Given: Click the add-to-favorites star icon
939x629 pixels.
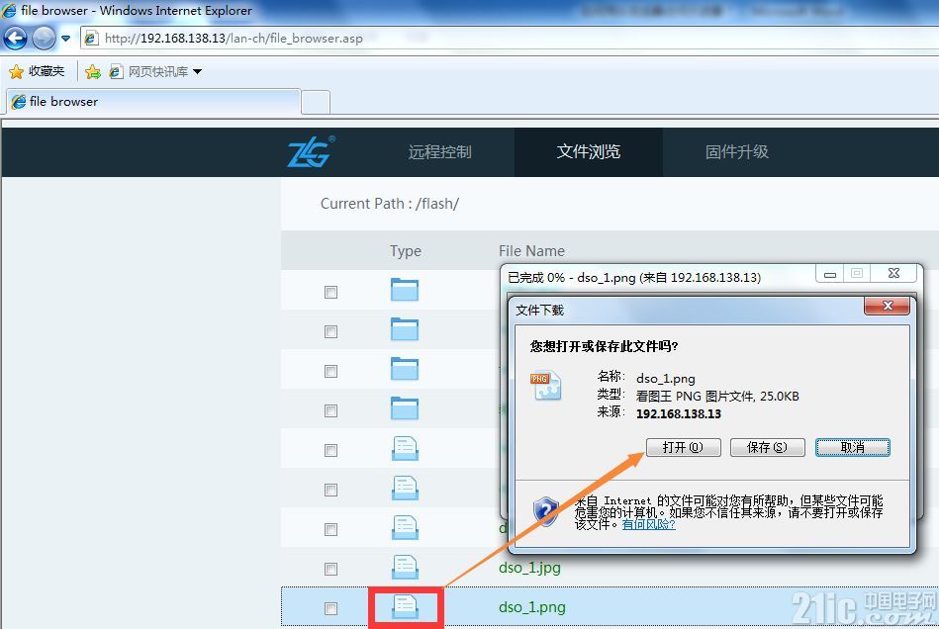Looking at the screenshot, I should [x=93, y=72].
